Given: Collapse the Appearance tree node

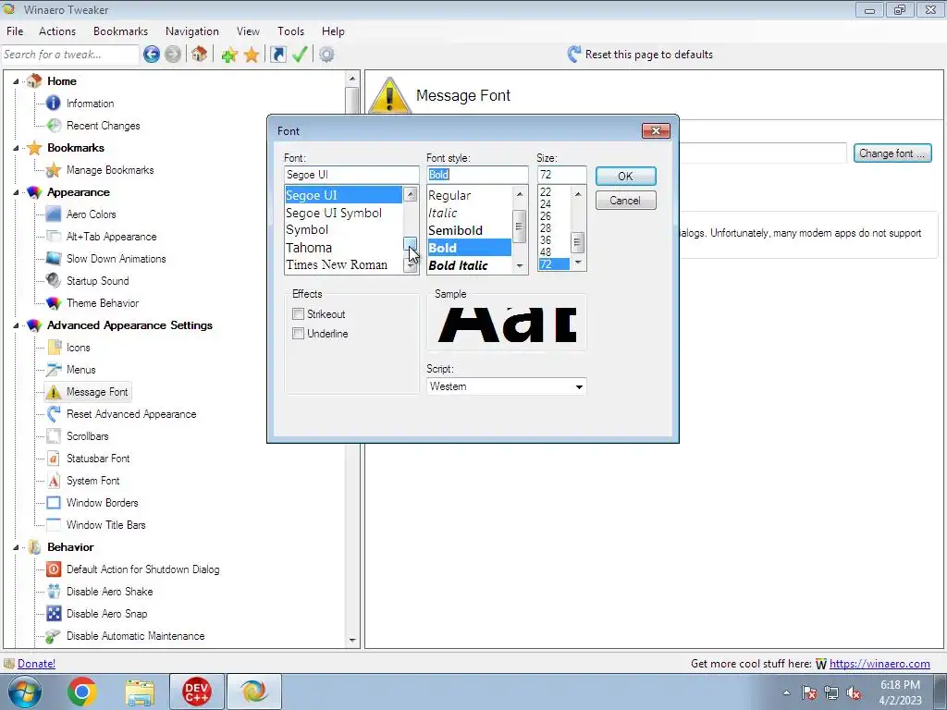Looking at the screenshot, I should point(17,192).
